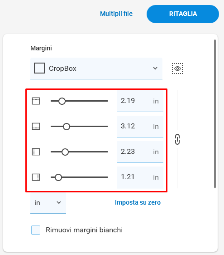Click the left margin icon

(x=36, y=152)
